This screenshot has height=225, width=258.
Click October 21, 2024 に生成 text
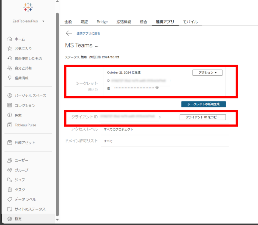124,72
